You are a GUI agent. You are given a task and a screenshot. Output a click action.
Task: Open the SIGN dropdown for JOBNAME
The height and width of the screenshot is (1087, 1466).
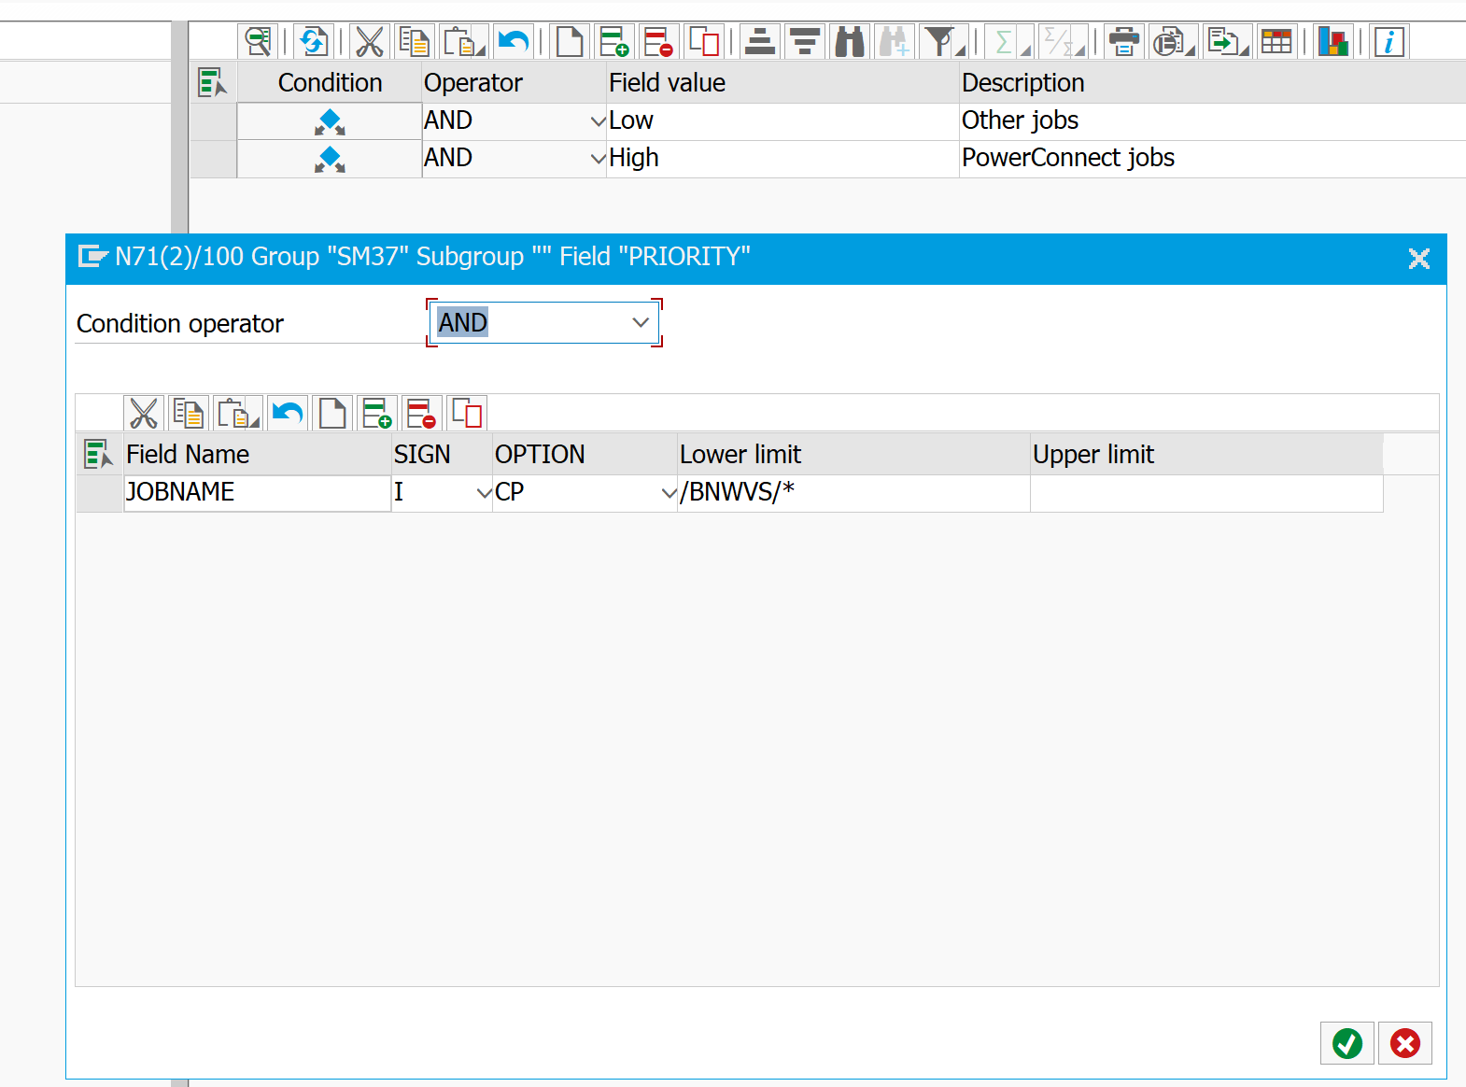click(x=484, y=493)
